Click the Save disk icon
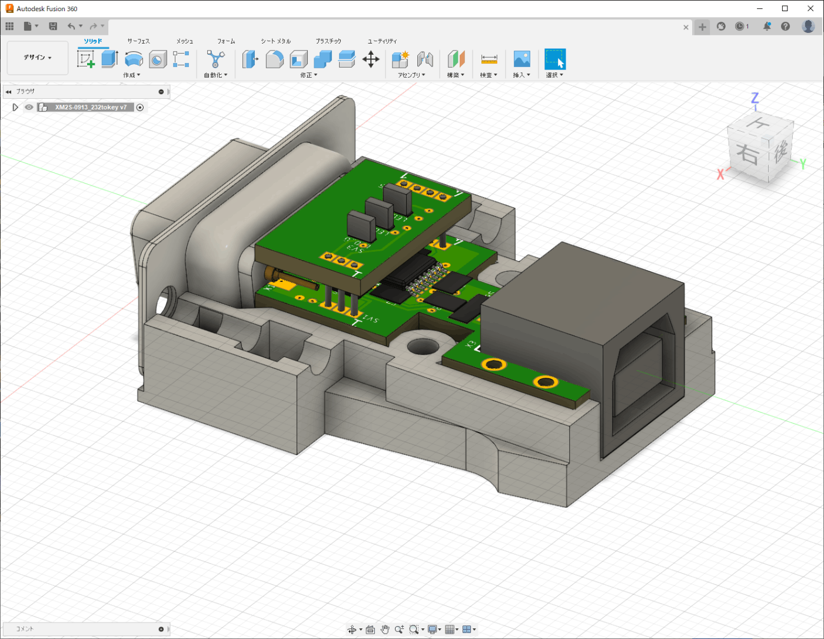 pyautogui.click(x=53, y=26)
